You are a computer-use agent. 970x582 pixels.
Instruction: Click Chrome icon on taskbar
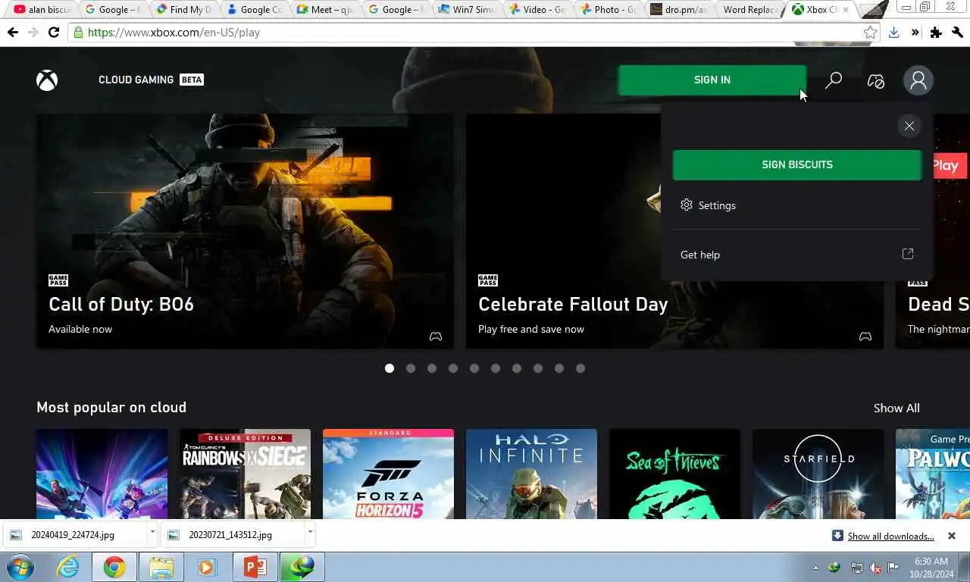coord(114,567)
